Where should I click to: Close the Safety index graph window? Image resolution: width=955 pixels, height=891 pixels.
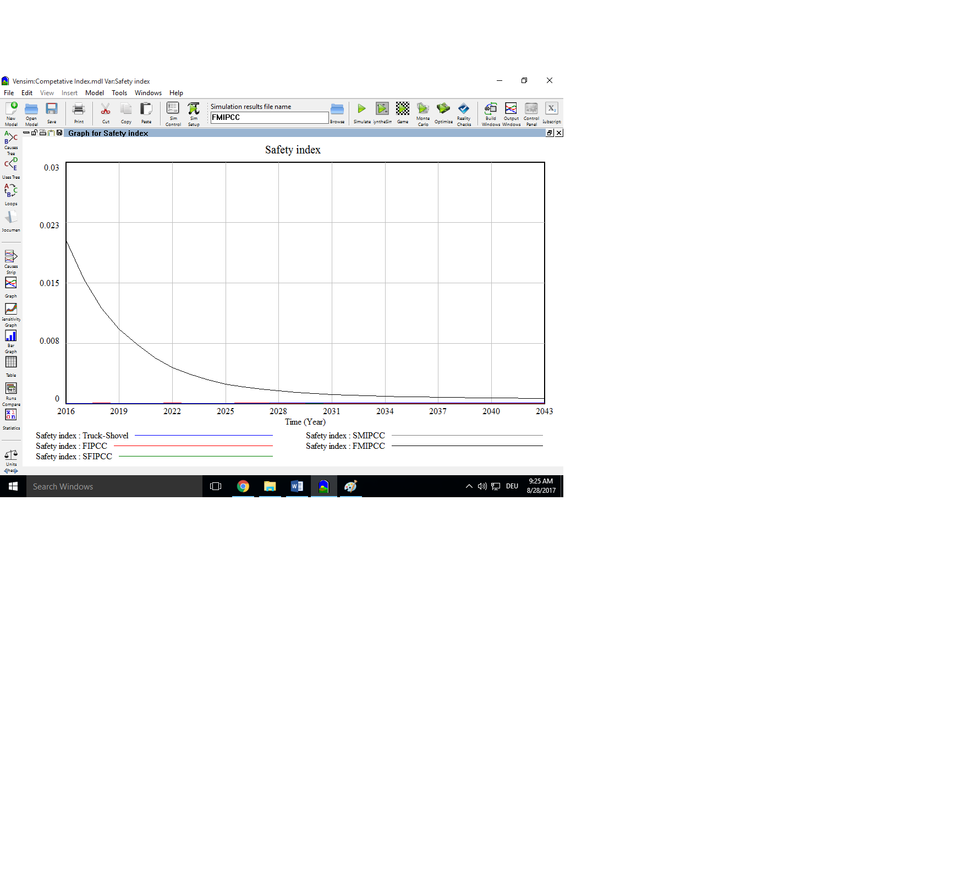click(x=559, y=133)
